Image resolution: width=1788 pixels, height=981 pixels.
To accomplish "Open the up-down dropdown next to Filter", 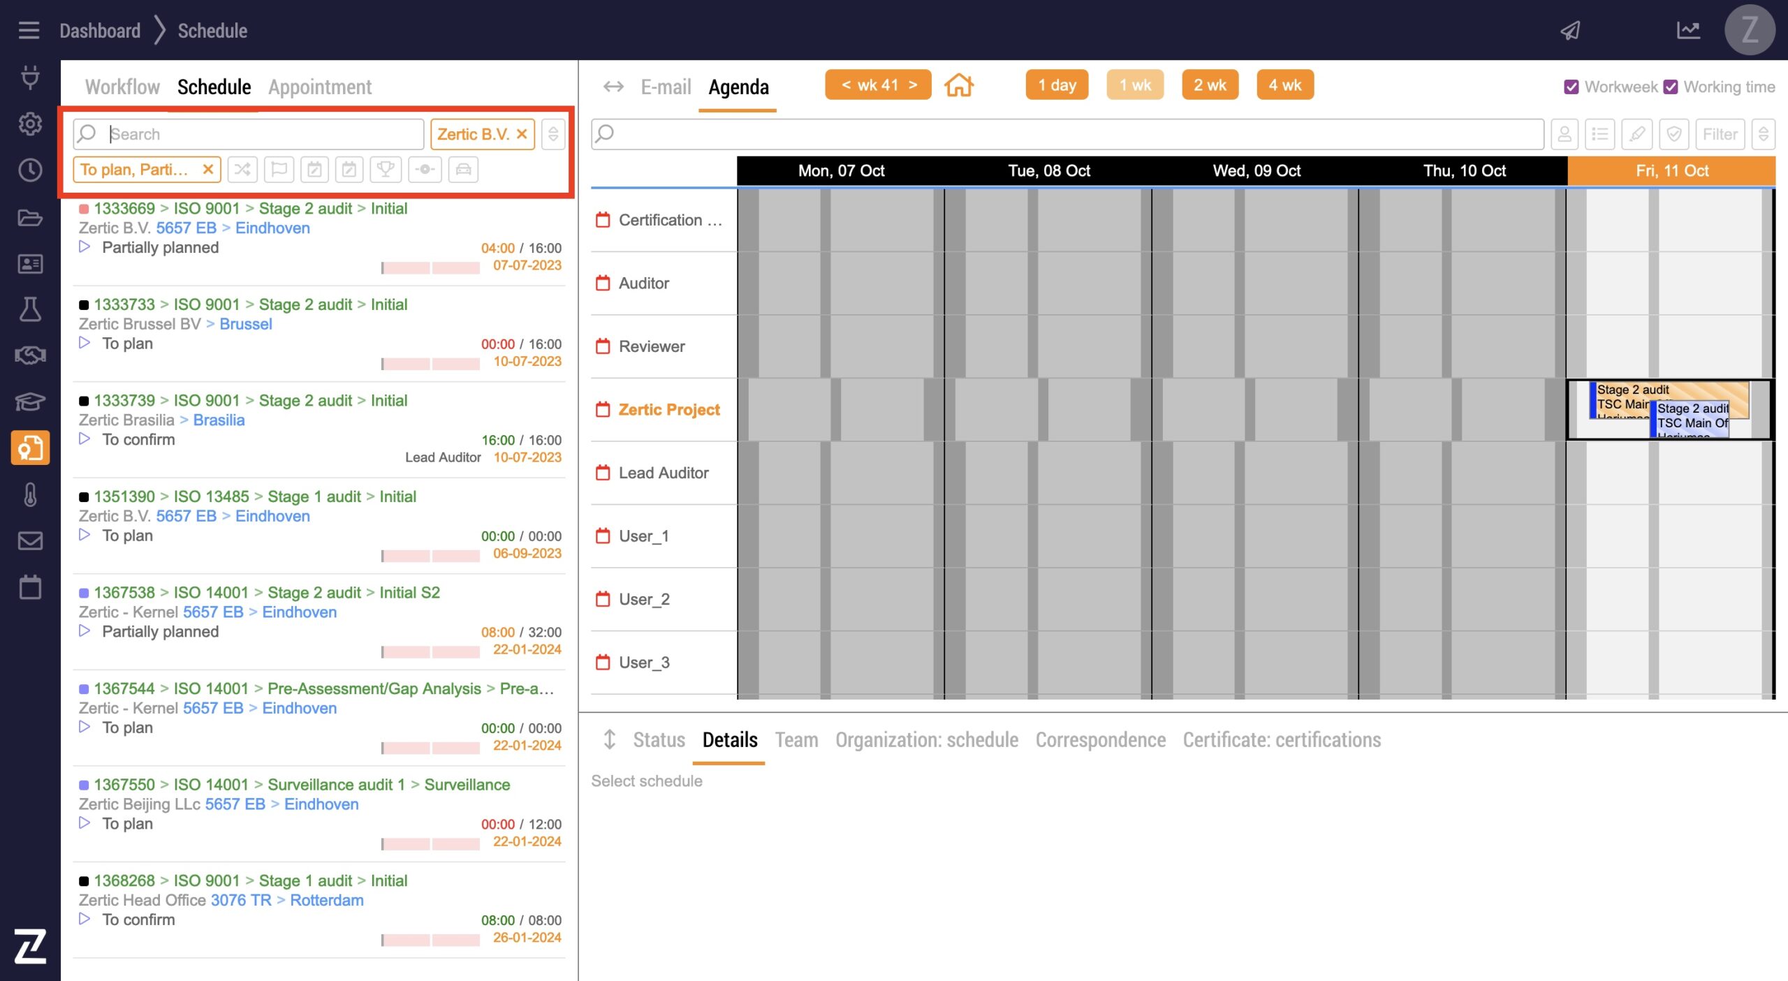I will pos(1764,134).
